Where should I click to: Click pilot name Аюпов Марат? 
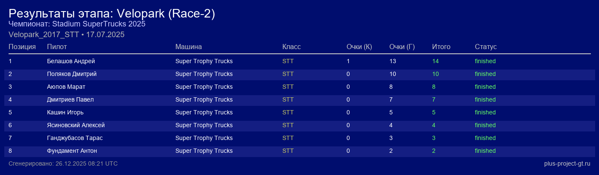tap(66, 87)
